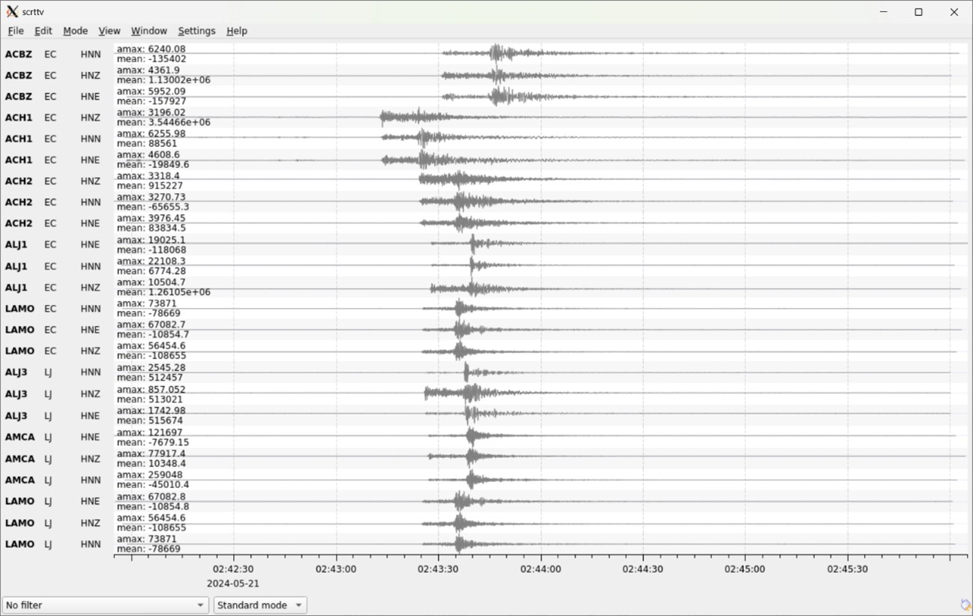This screenshot has width=973, height=616.
Task: Click the 02:44:30 time axis label
Action: pos(643,569)
